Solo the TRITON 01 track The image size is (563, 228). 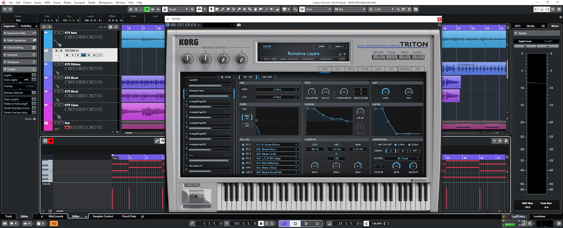coord(61,51)
